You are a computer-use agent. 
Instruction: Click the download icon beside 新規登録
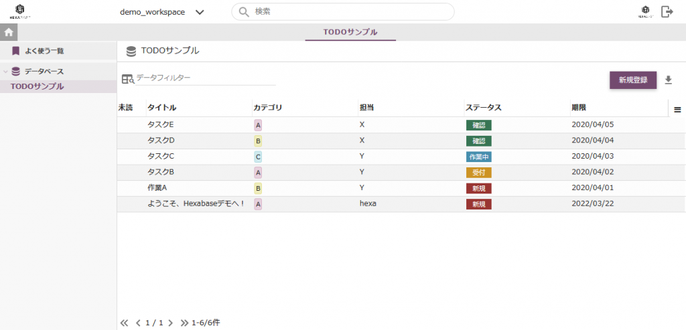[x=668, y=80]
